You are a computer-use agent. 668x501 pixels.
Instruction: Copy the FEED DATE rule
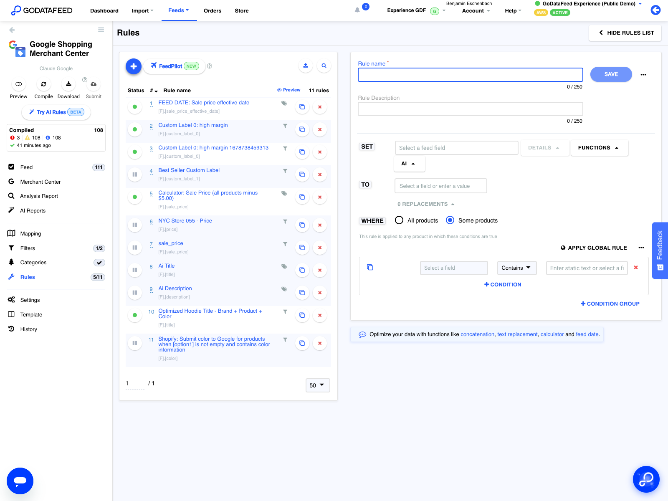302,107
